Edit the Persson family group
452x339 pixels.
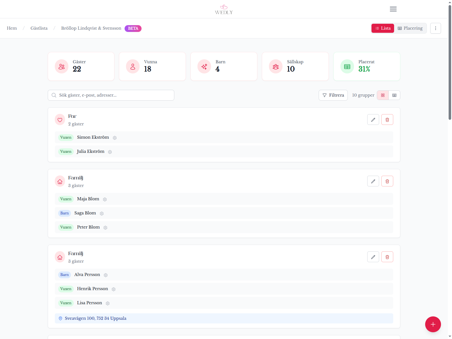click(373, 257)
